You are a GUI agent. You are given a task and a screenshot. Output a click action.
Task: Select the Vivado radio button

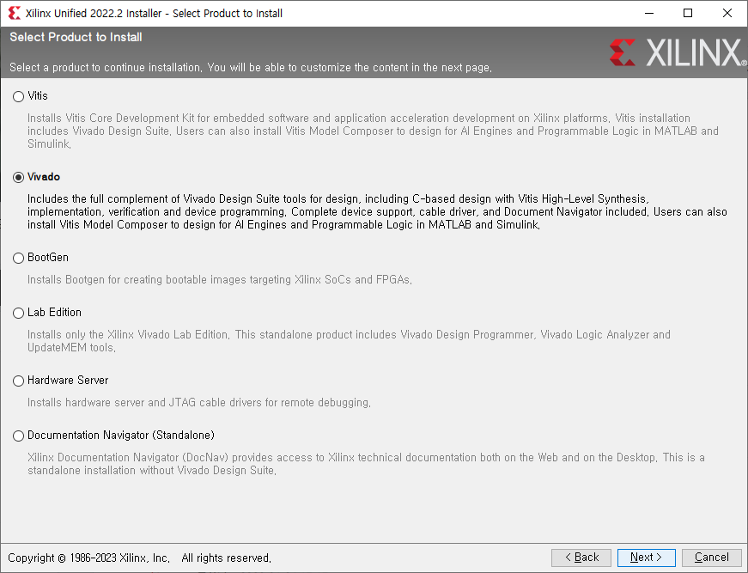tap(18, 178)
